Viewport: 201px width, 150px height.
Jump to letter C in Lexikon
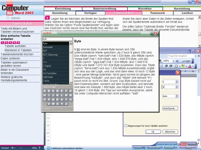point(53,91)
